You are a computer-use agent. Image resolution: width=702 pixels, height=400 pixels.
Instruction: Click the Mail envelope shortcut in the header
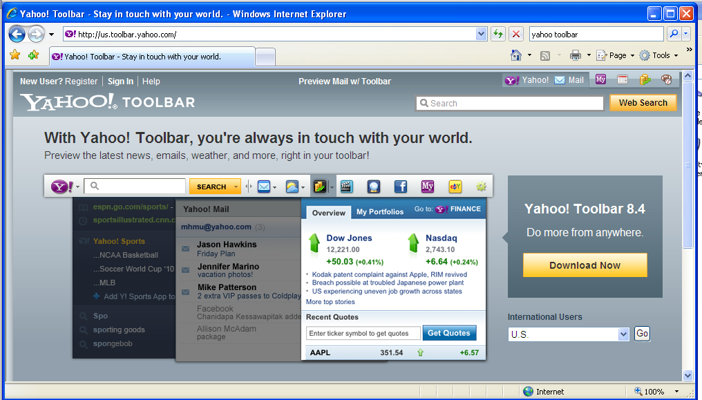pyautogui.click(x=569, y=80)
